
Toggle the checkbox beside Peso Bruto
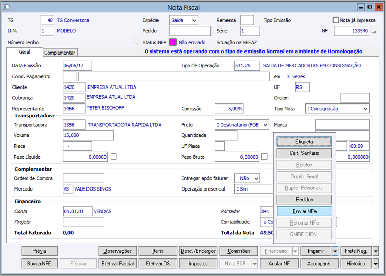click(265, 157)
